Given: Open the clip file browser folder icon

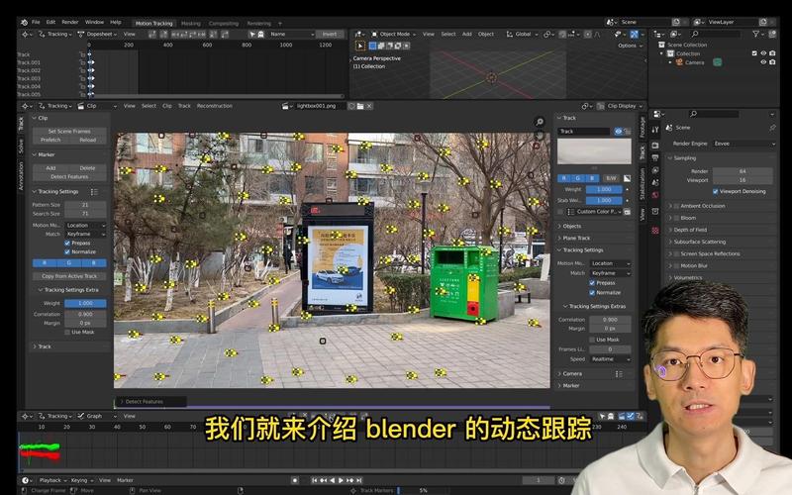Looking at the screenshot, I should pyautogui.click(x=360, y=106).
